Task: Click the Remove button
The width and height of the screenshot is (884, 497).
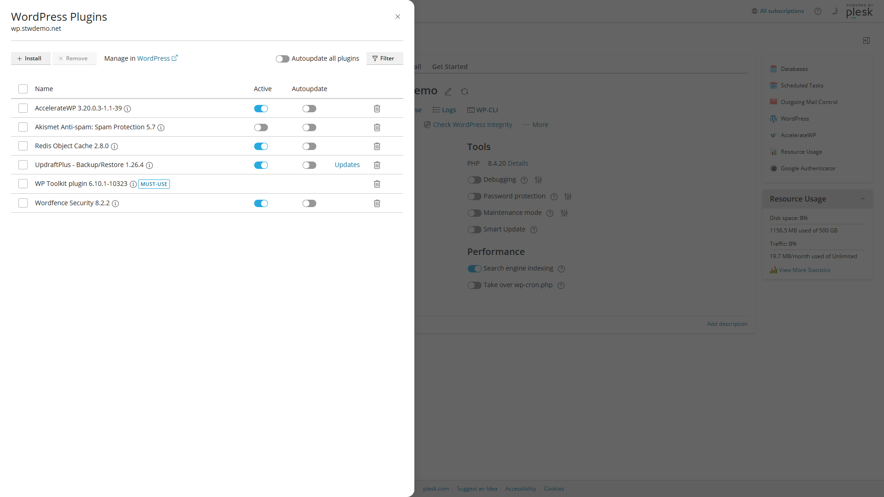Action: (75, 58)
